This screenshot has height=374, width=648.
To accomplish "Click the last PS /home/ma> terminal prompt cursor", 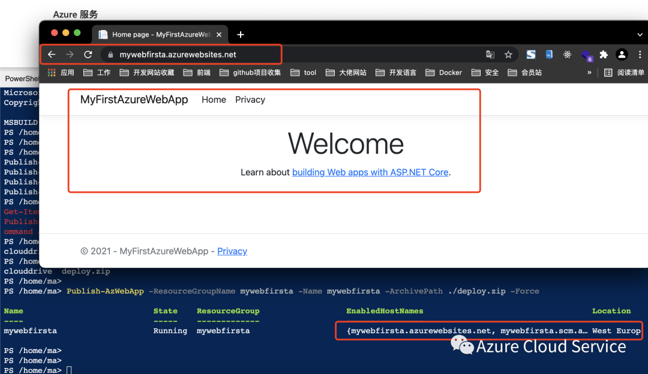I will pyautogui.click(x=69, y=370).
